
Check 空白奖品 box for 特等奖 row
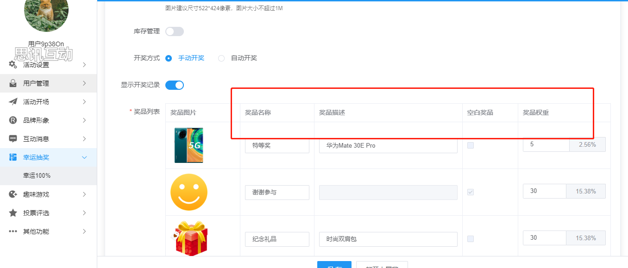point(471,145)
